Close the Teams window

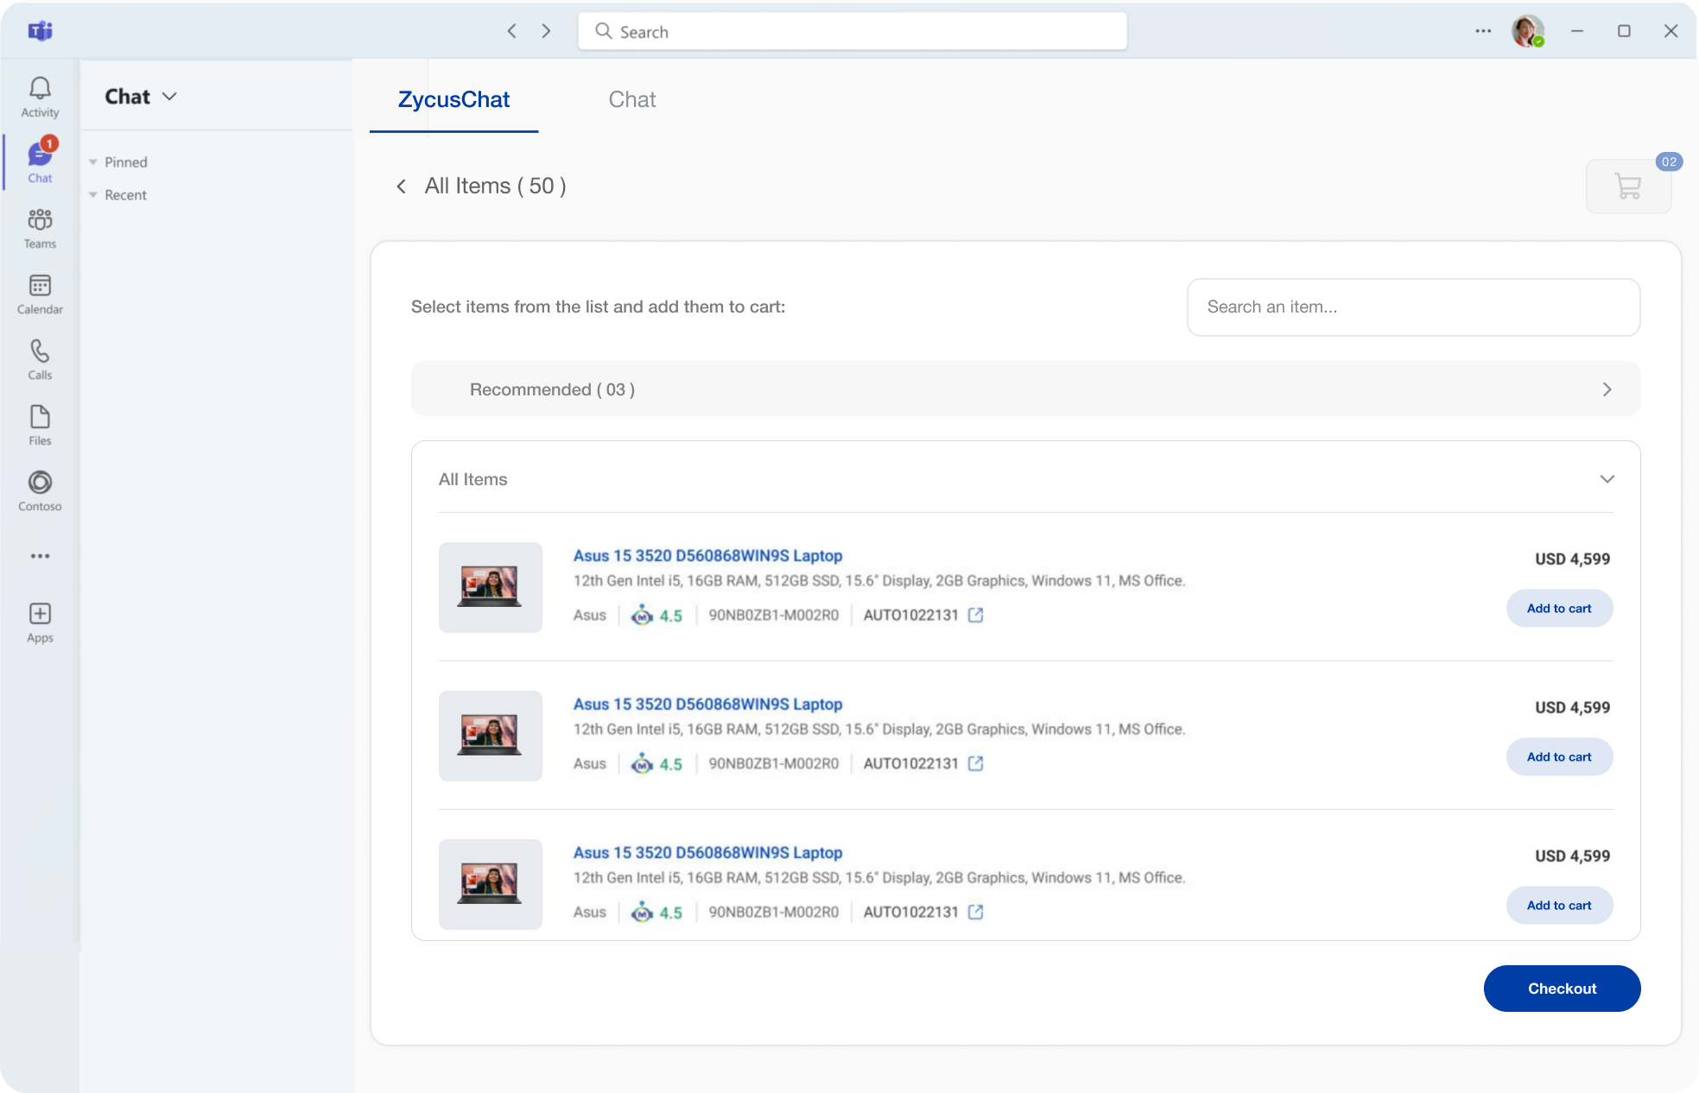(x=1670, y=31)
